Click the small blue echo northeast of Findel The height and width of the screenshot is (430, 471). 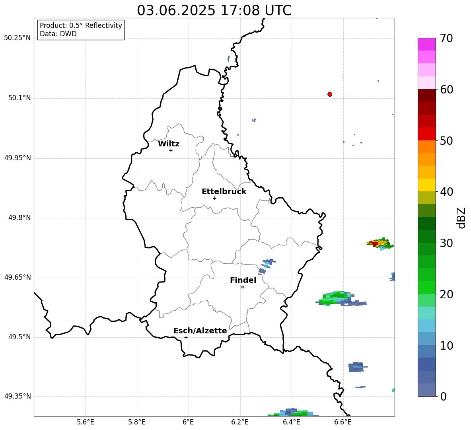pyautogui.click(x=267, y=266)
